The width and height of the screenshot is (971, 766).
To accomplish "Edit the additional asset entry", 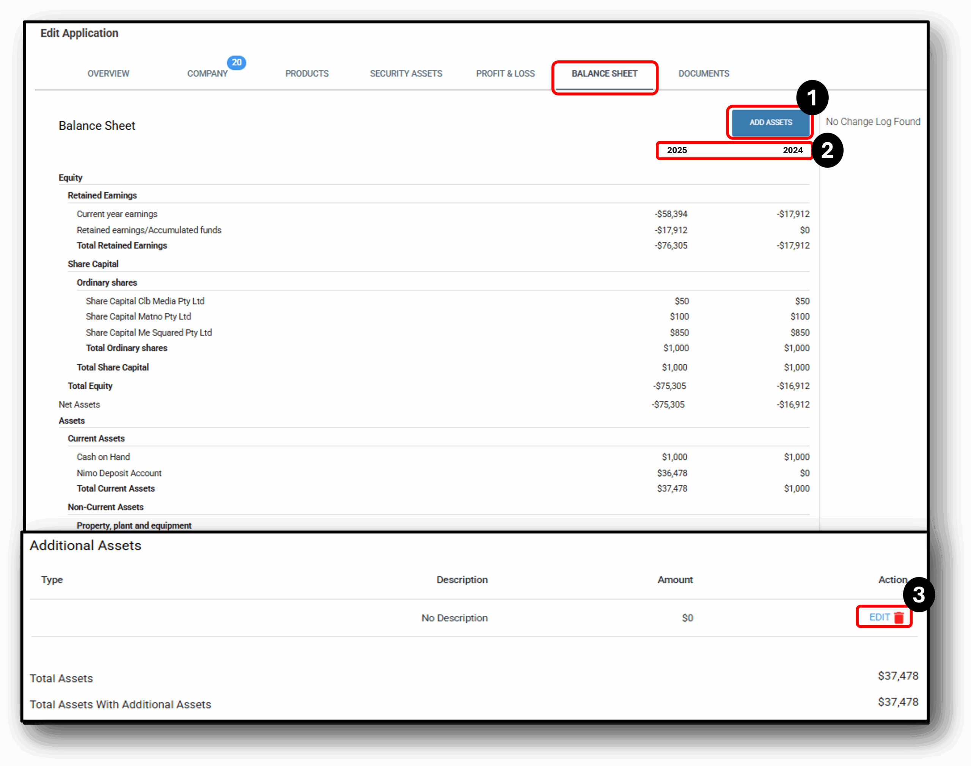I will coord(880,618).
